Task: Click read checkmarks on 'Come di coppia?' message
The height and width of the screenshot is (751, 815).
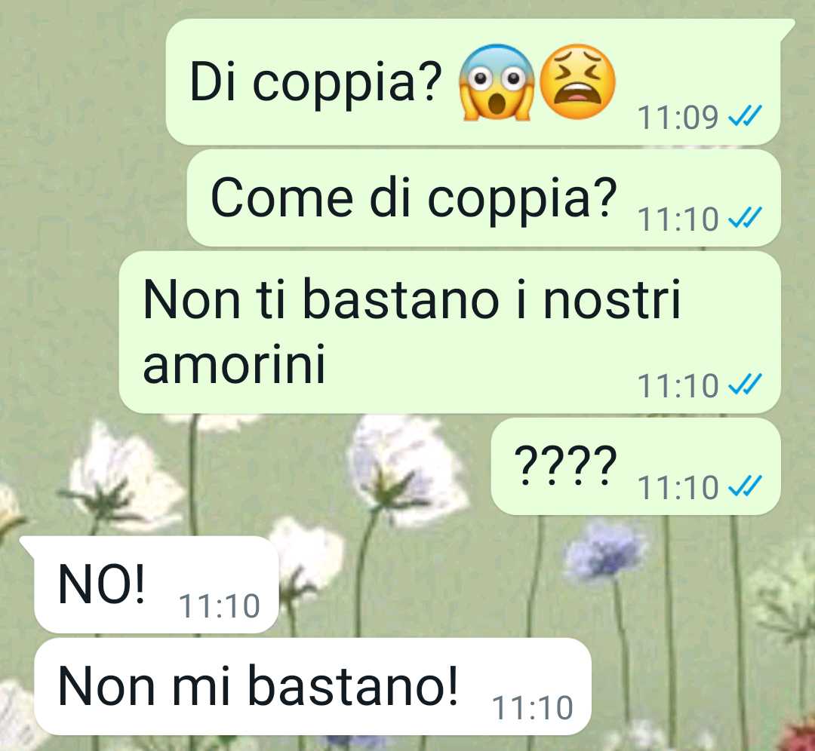Action: point(744,218)
